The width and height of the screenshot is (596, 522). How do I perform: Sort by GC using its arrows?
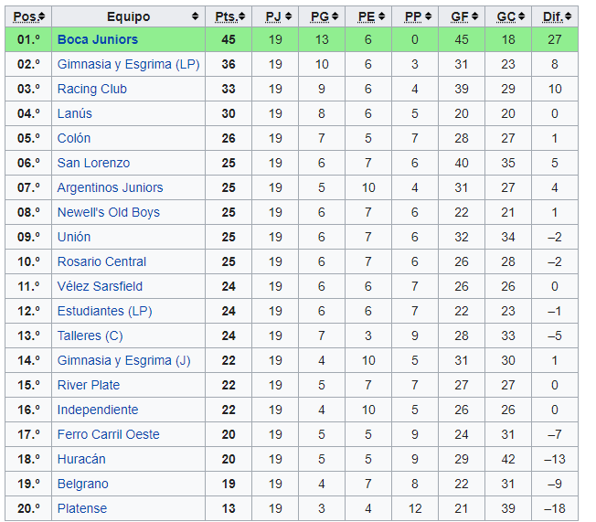click(x=521, y=16)
